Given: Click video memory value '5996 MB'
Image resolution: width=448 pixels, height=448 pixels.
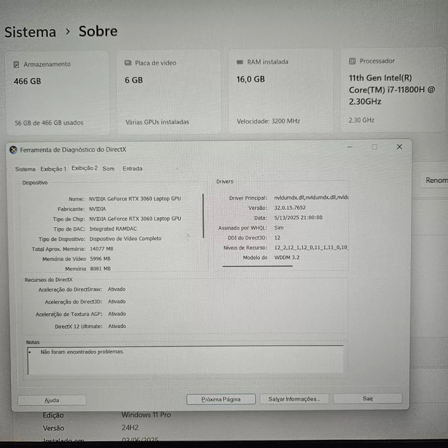Looking at the screenshot, I should pos(100,259).
